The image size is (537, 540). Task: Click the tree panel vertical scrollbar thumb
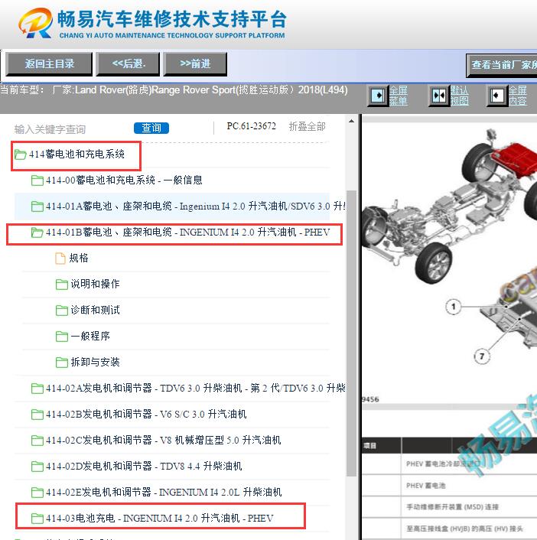351,333
